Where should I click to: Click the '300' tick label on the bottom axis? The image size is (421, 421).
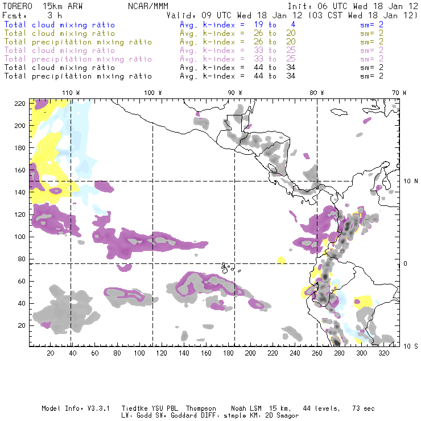pos(362,353)
